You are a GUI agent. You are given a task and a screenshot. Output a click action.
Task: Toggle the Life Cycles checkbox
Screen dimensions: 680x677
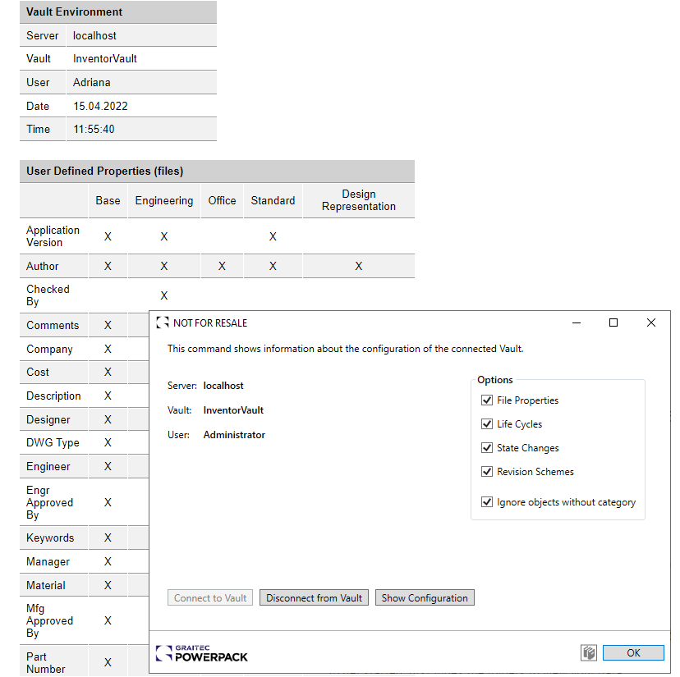[x=487, y=424]
